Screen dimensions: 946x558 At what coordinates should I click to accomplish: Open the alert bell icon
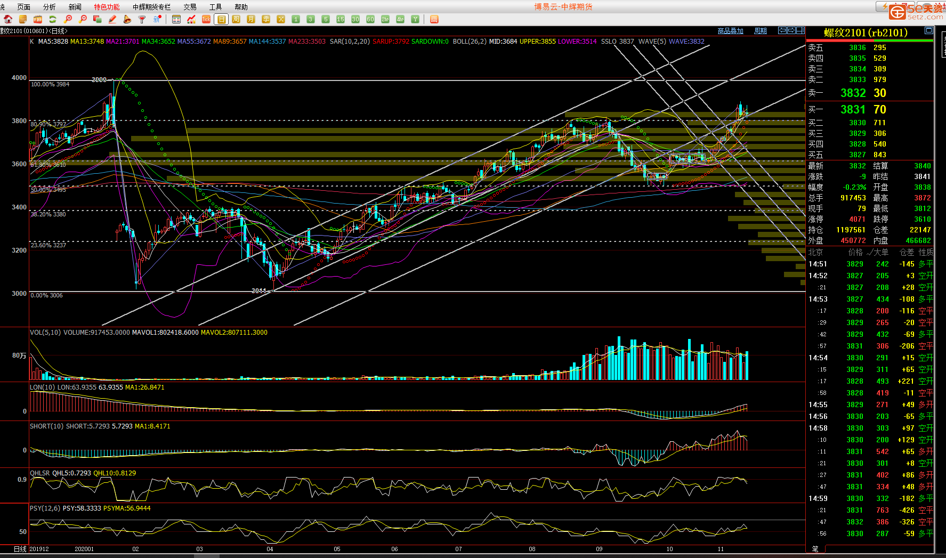(x=127, y=19)
